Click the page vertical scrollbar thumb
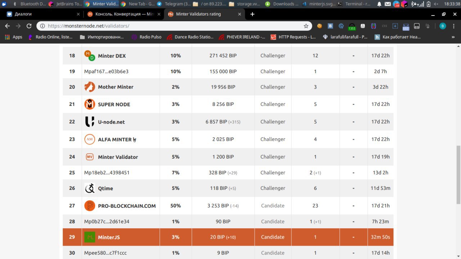 (458, 175)
